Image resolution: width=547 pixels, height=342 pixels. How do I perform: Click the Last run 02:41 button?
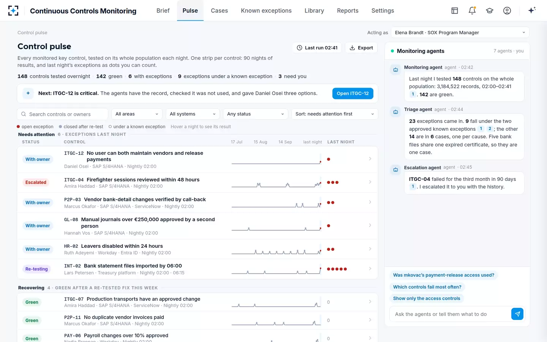point(317,48)
